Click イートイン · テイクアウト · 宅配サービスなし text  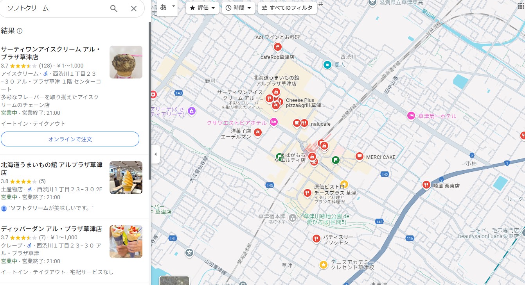(x=58, y=272)
